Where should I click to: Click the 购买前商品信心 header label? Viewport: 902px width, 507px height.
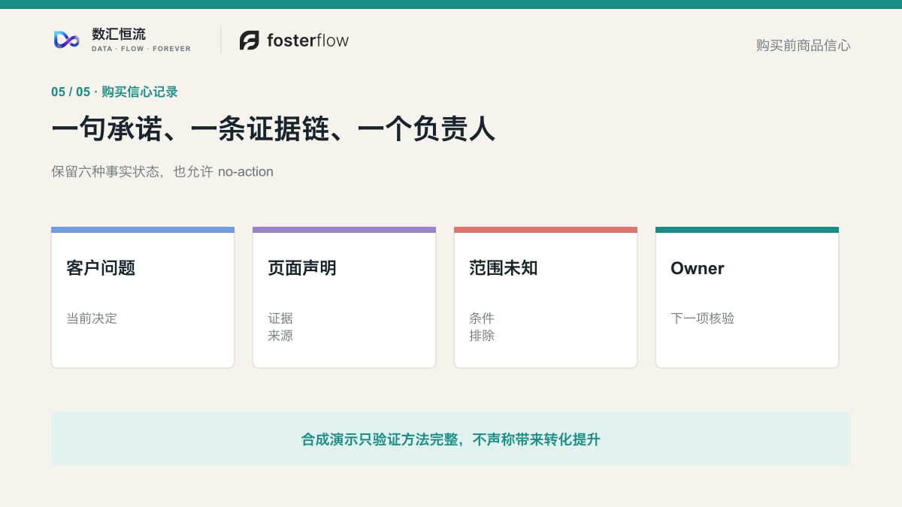(804, 45)
